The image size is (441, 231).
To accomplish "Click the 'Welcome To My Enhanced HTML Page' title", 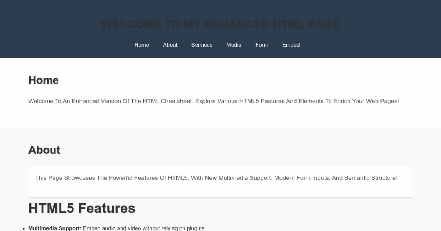I will 220,24.
